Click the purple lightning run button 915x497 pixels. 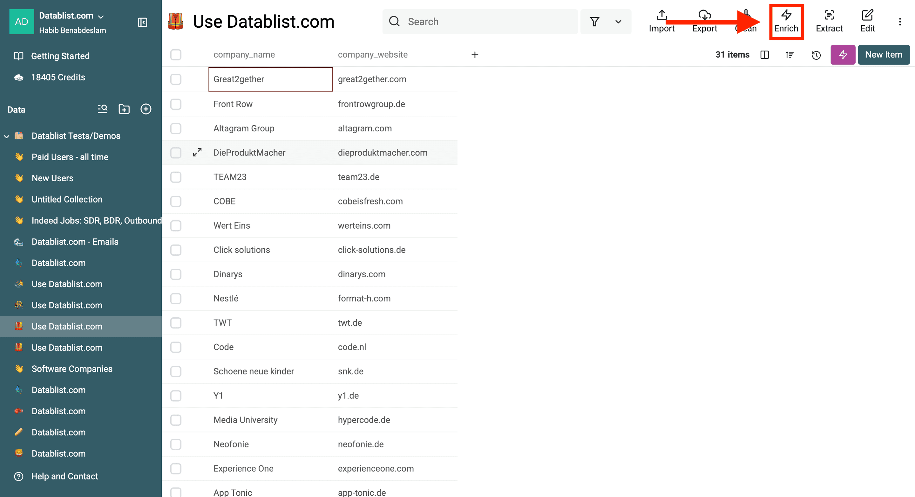pos(843,55)
